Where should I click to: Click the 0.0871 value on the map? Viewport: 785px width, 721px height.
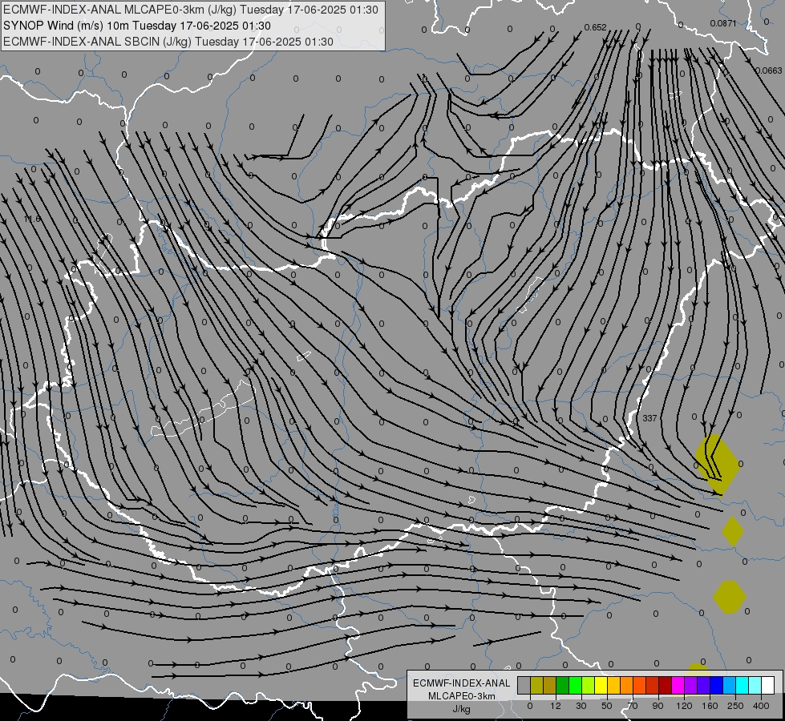coord(723,23)
